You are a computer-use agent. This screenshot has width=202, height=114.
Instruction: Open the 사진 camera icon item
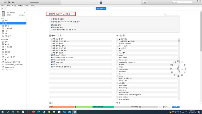point(3,31)
